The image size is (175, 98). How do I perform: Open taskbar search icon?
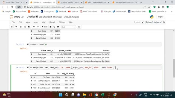click(66, 95)
